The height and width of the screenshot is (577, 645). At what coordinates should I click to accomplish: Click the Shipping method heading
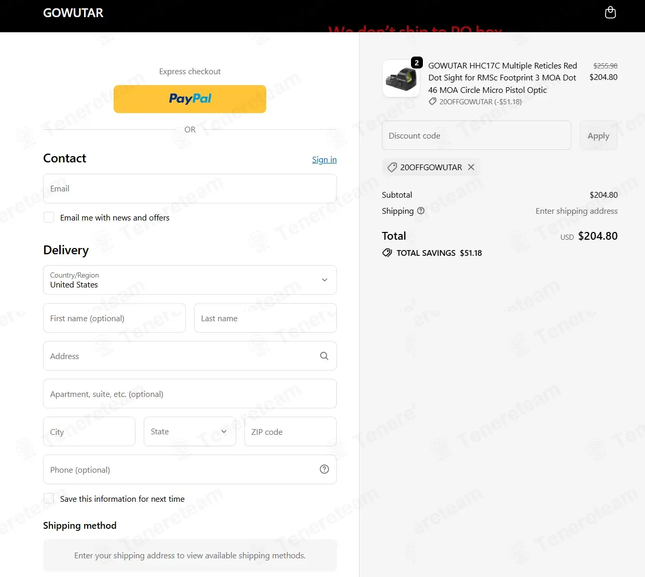coord(80,526)
